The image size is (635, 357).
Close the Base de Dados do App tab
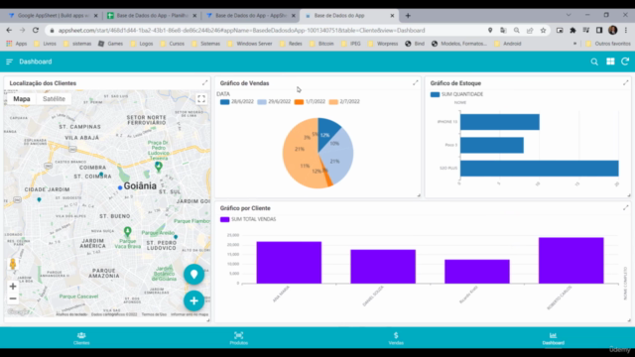[x=392, y=16]
